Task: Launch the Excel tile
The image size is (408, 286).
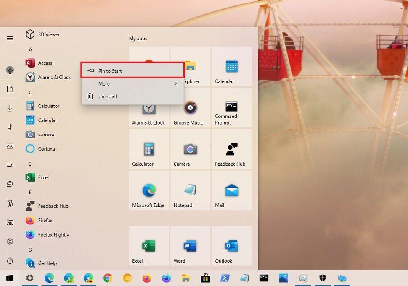Action: (149, 246)
